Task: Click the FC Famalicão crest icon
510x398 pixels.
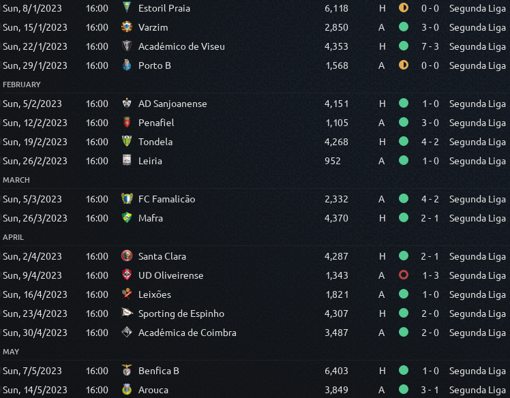Action: coord(127,199)
